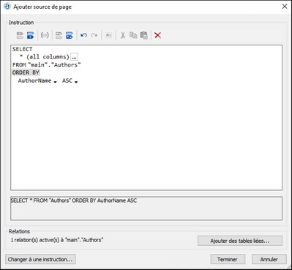Click the redo arrow icon
Image resolution: width=292 pixels, height=270 pixels.
coord(94,35)
